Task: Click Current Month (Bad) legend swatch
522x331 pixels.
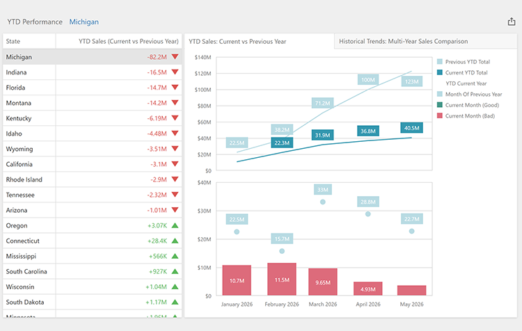Action: [439, 115]
